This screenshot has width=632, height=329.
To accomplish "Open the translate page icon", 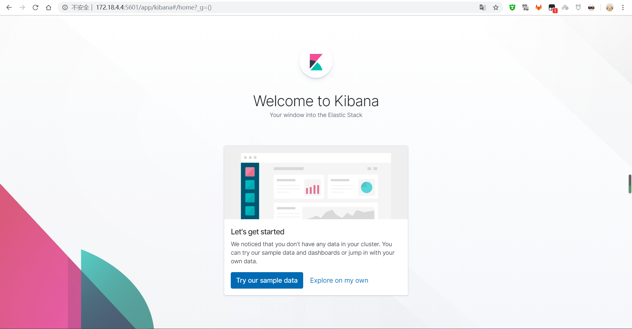I will [x=483, y=7].
